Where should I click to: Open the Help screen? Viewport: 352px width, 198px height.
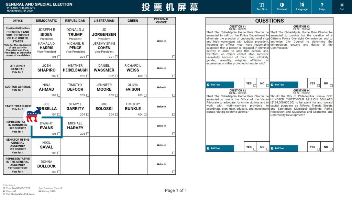tap(322, 7)
